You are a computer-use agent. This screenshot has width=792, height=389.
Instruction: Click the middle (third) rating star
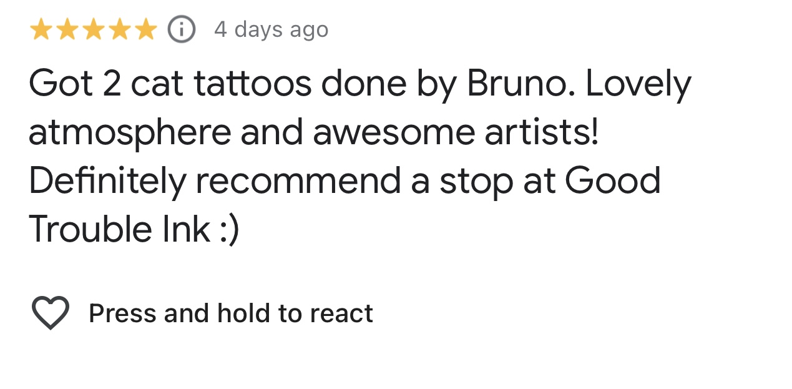tap(93, 29)
